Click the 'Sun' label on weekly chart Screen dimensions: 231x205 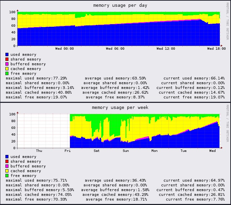click(126, 151)
